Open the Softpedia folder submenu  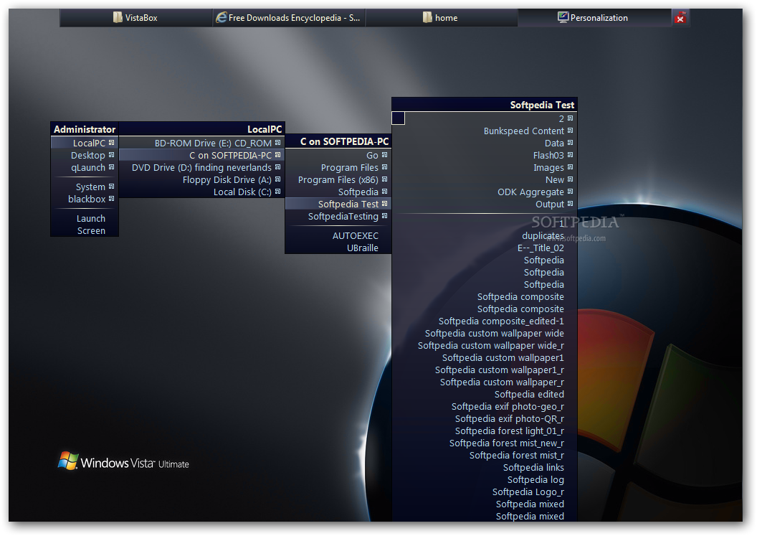click(x=338, y=192)
